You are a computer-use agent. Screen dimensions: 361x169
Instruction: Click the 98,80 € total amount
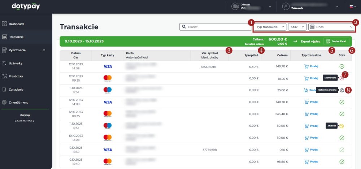click(x=283, y=162)
